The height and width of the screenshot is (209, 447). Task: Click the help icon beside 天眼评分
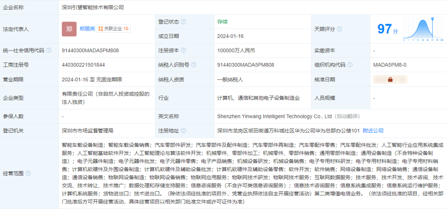tap(339, 29)
